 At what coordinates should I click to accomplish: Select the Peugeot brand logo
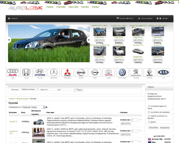point(136,73)
